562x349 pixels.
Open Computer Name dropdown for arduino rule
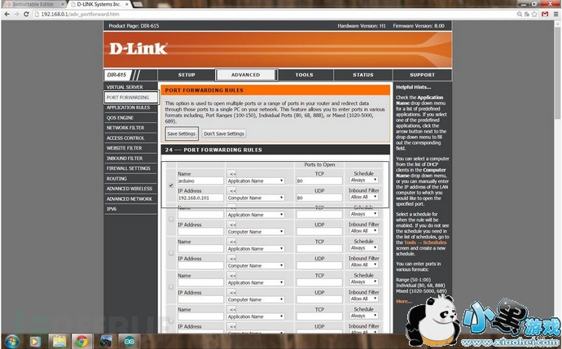(x=256, y=198)
